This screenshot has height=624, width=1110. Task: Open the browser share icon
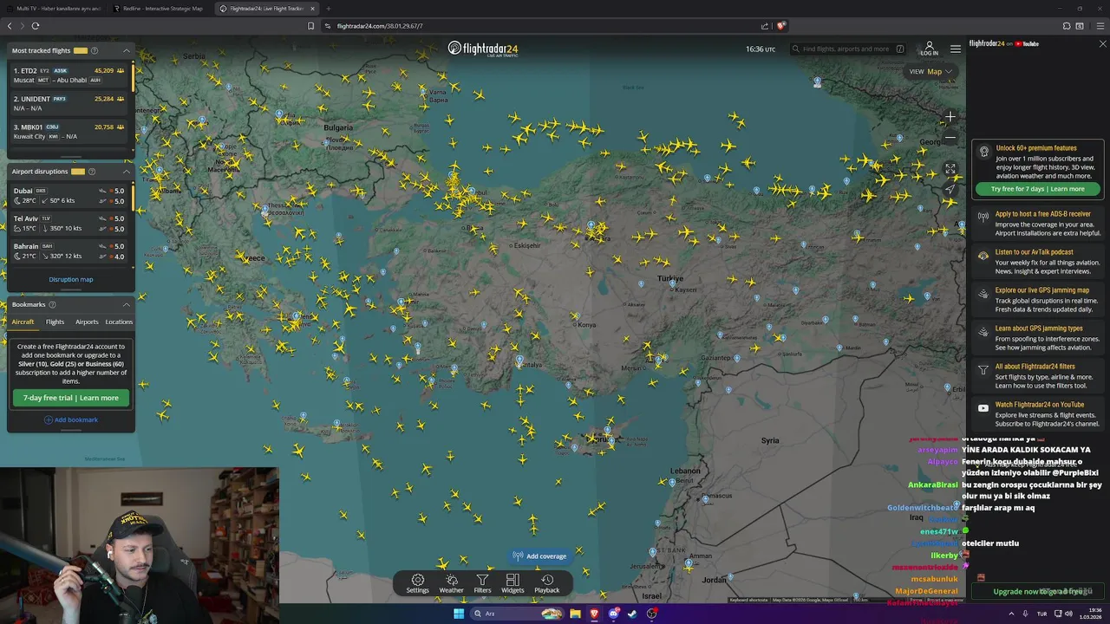[x=764, y=26]
